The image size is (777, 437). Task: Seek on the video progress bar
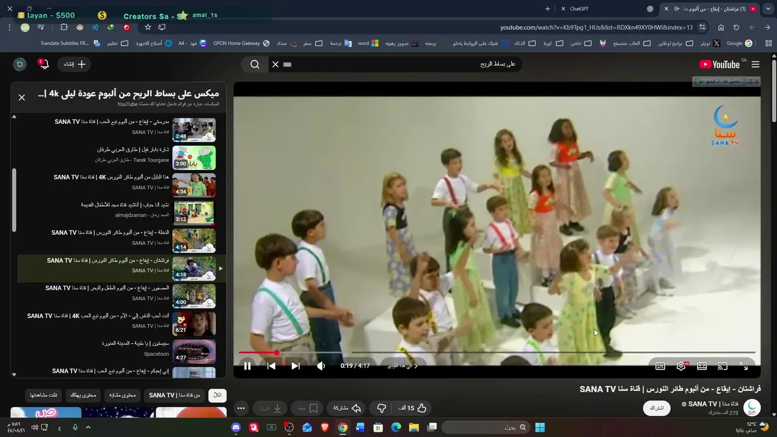pos(497,352)
